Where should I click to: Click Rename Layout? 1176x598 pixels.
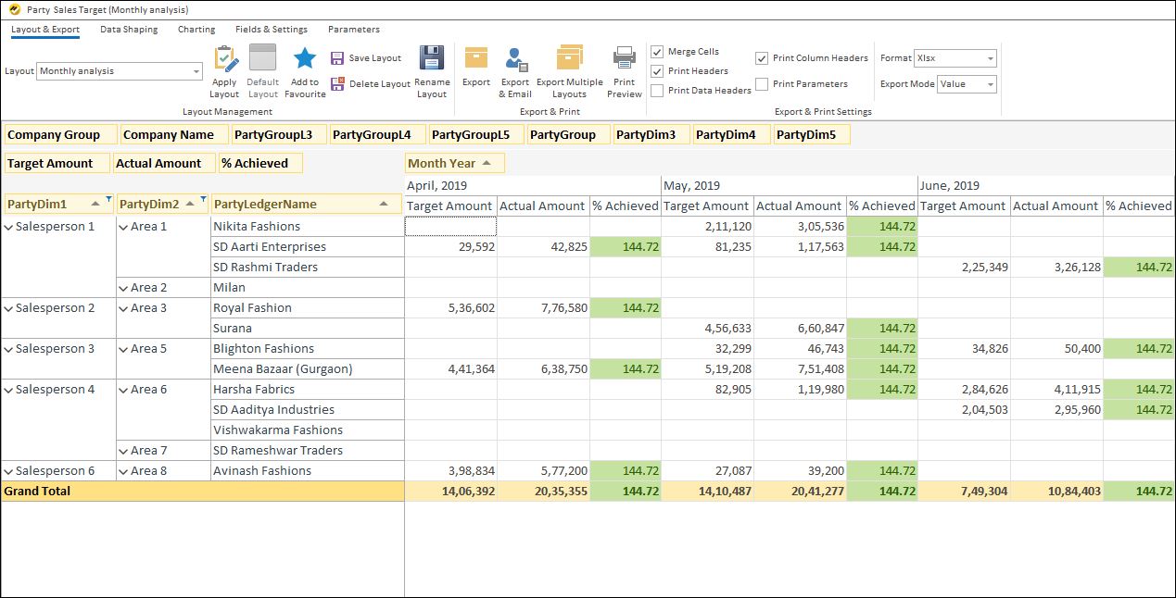coord(431,69)
